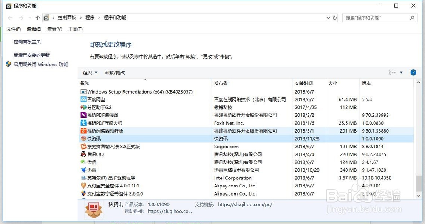Open the 工具(T) menu
Viewport: 425px width, 224px height.
coord(75,29)
